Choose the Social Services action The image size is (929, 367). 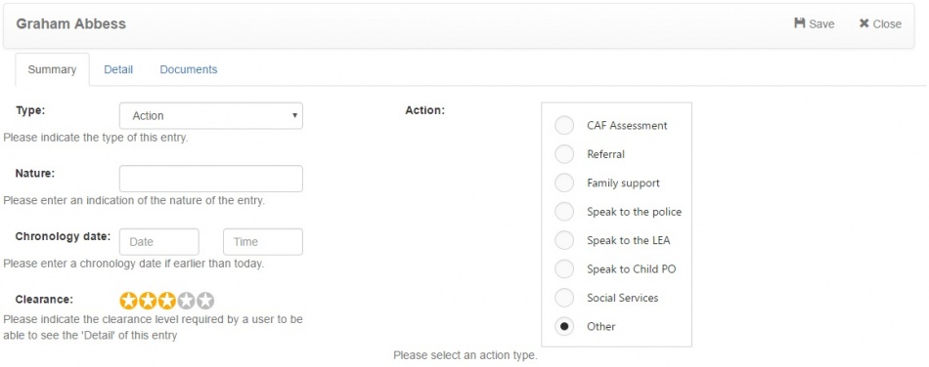coord(564,298)
